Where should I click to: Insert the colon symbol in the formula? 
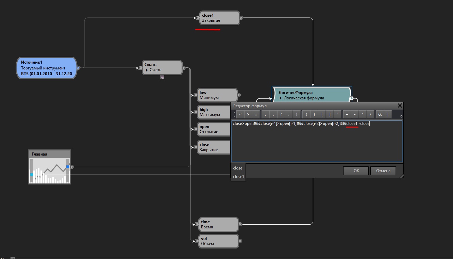289,114
